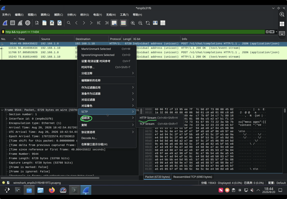Select packet 11766 row
This screenshot has width=287, height=199.
pos(143,52)
